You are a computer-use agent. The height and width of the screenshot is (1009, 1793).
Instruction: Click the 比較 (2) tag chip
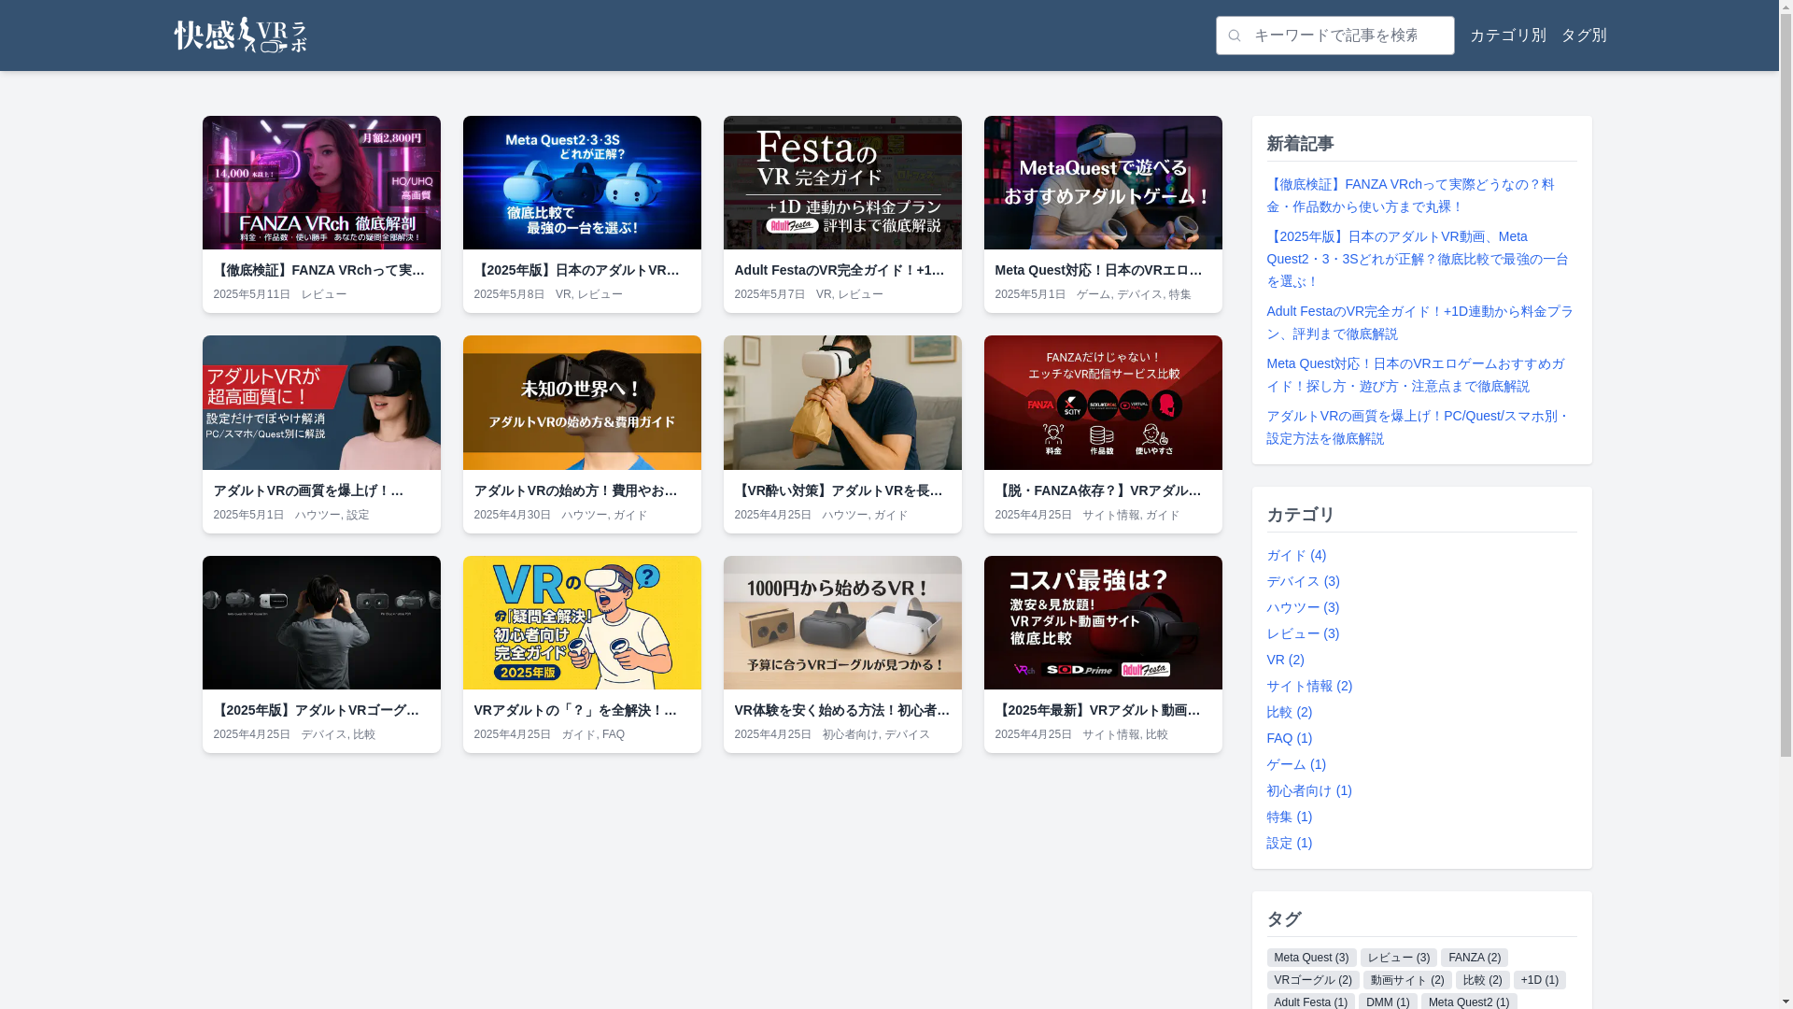[1482, 980]
